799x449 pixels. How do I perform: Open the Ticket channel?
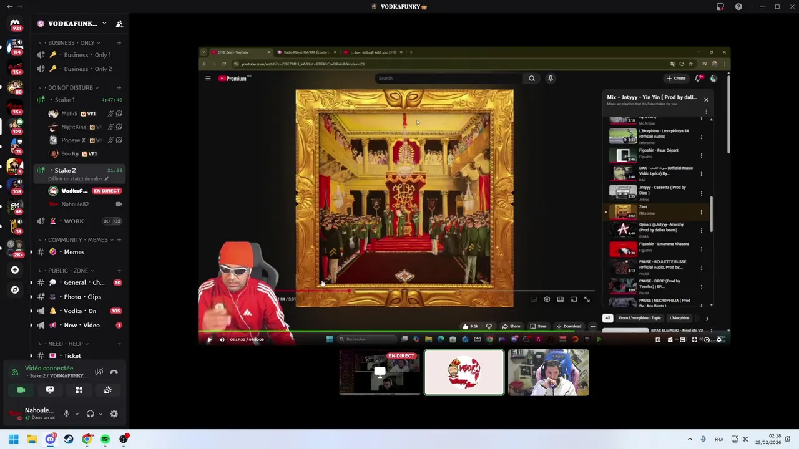[x=79, y=355]
